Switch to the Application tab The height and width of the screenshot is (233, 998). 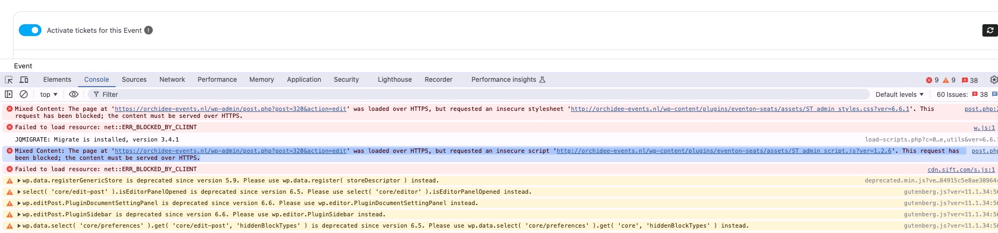(304, 79)
